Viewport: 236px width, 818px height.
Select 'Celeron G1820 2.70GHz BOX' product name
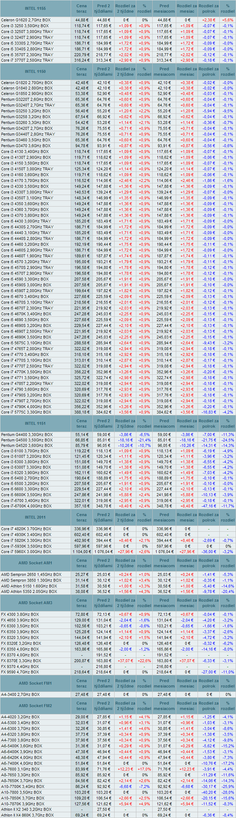(x=27, y=83)
